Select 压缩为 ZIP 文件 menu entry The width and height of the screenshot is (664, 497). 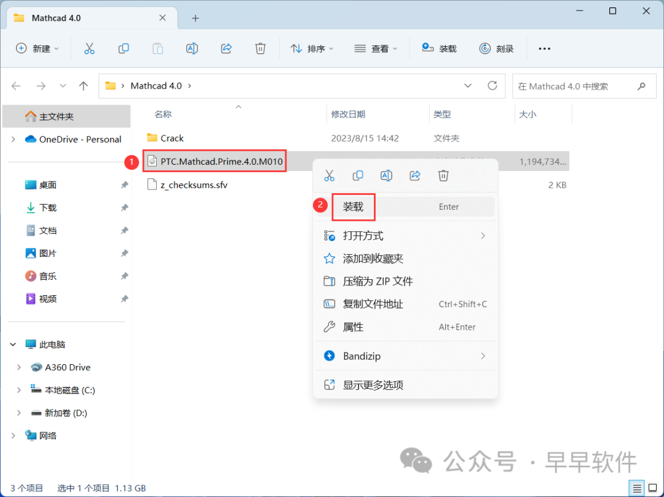tap(405, 281)
